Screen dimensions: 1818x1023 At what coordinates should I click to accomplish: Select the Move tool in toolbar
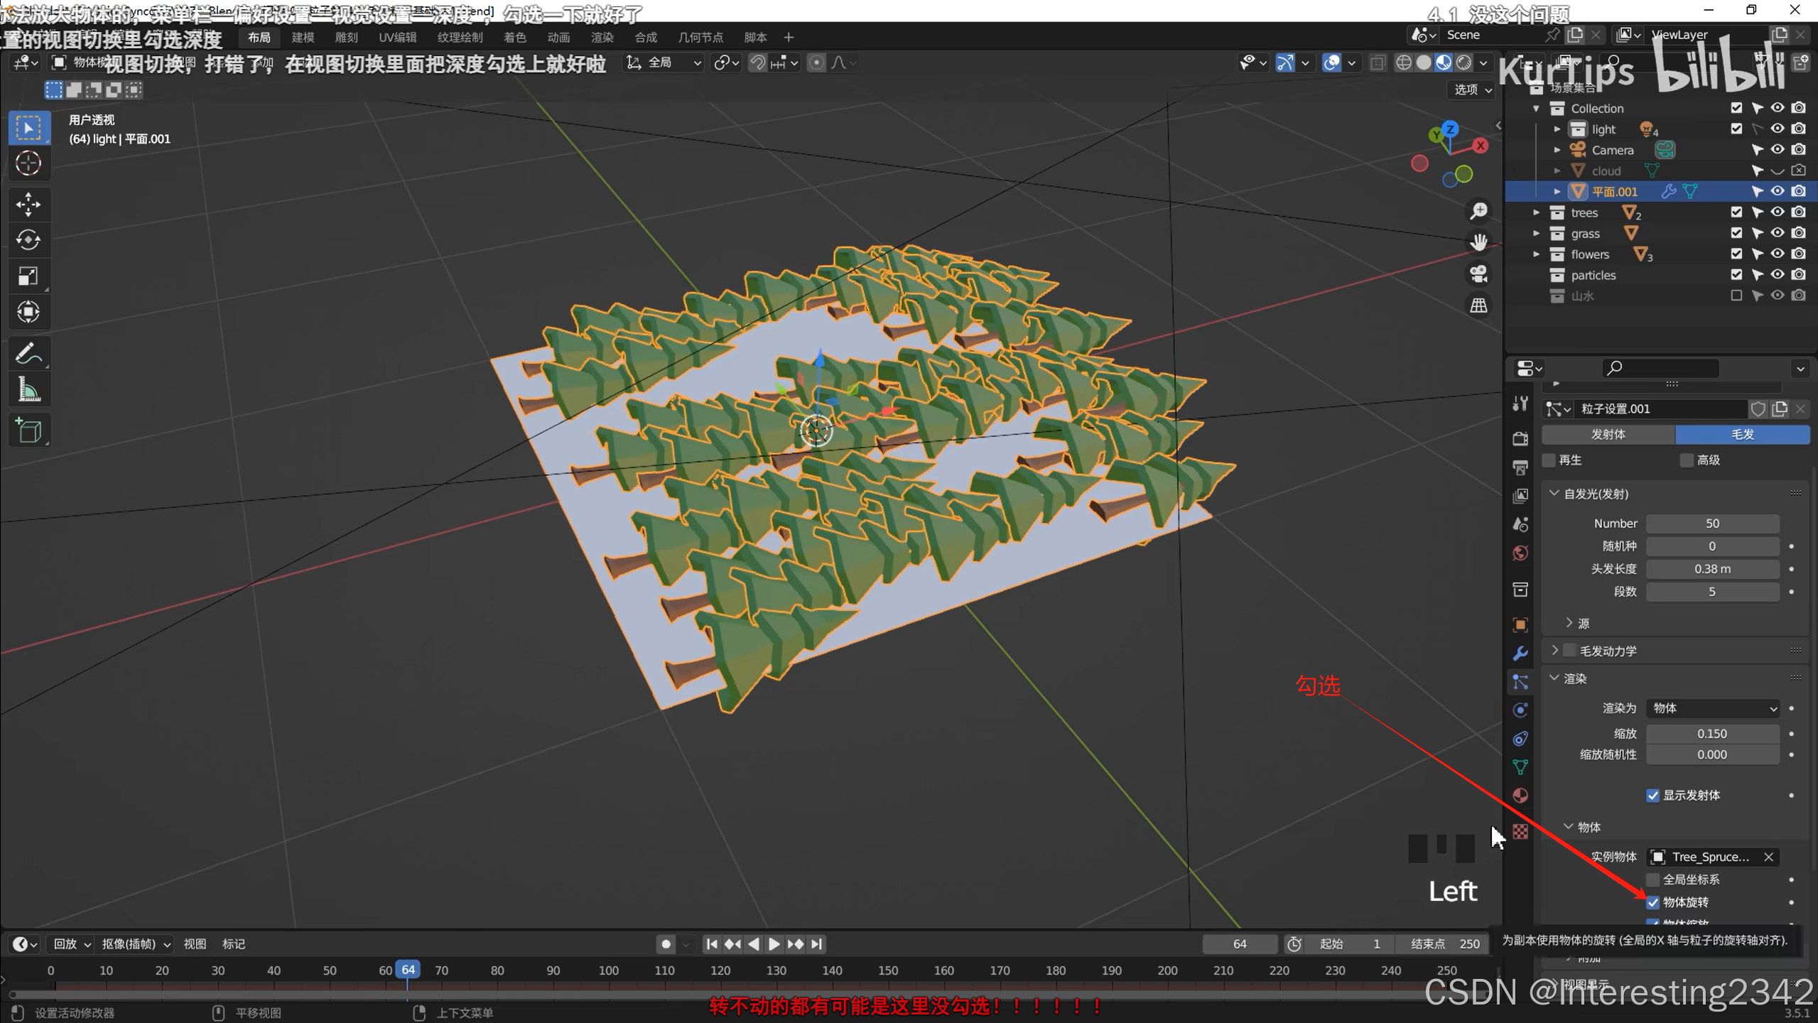28,205
